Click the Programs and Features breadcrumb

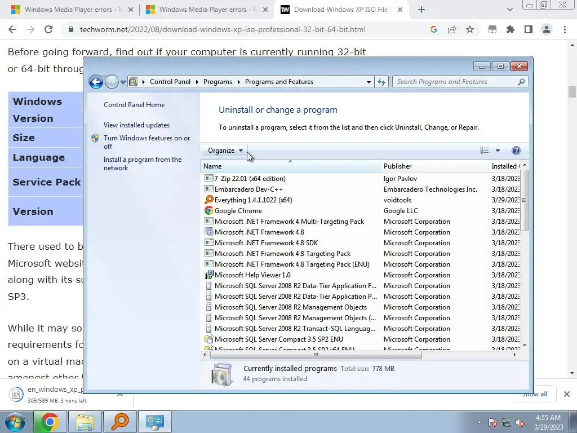[279, 82]
